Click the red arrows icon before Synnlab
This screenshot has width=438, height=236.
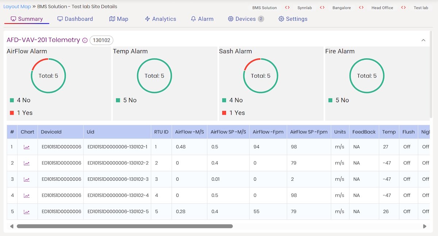coord(288,8)
